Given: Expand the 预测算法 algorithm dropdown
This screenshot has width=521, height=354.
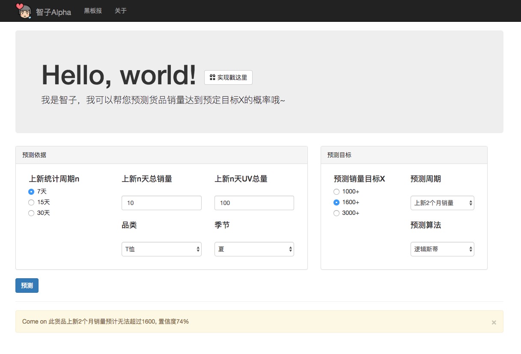Looking at the screenshot, I should [442, 249].
